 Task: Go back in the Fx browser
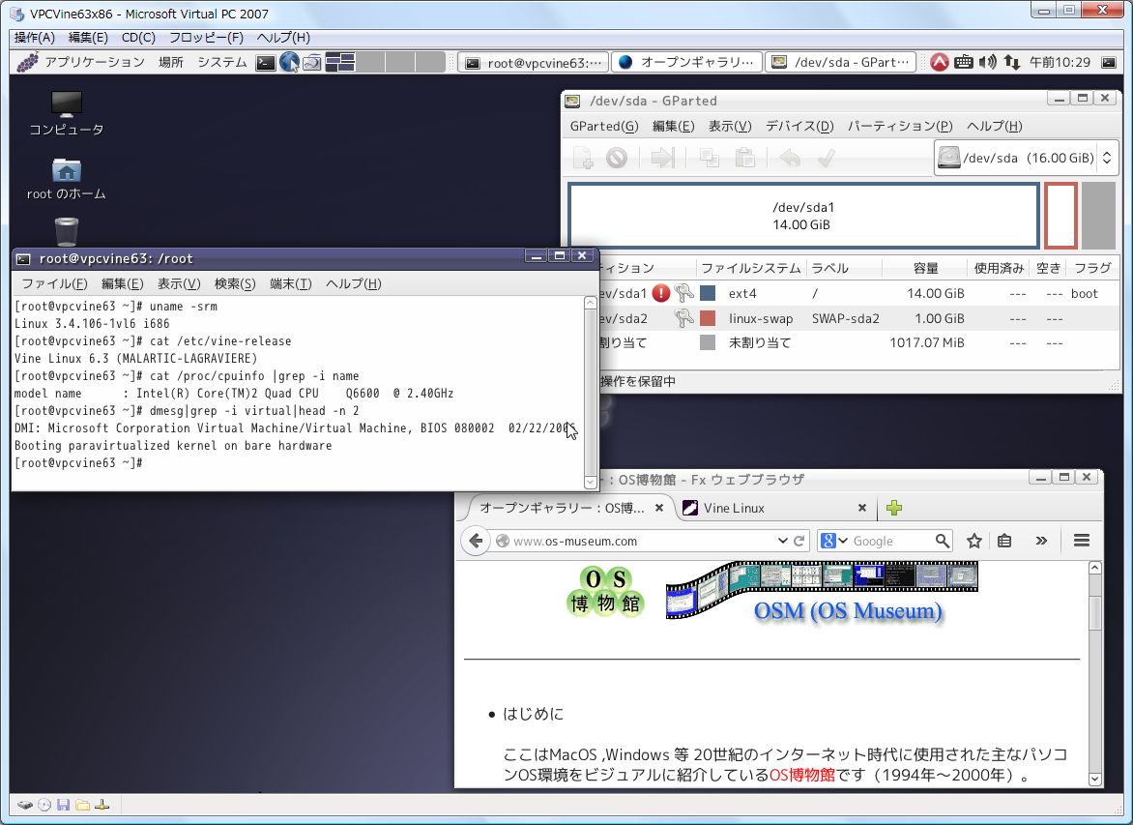click(476, 541)
